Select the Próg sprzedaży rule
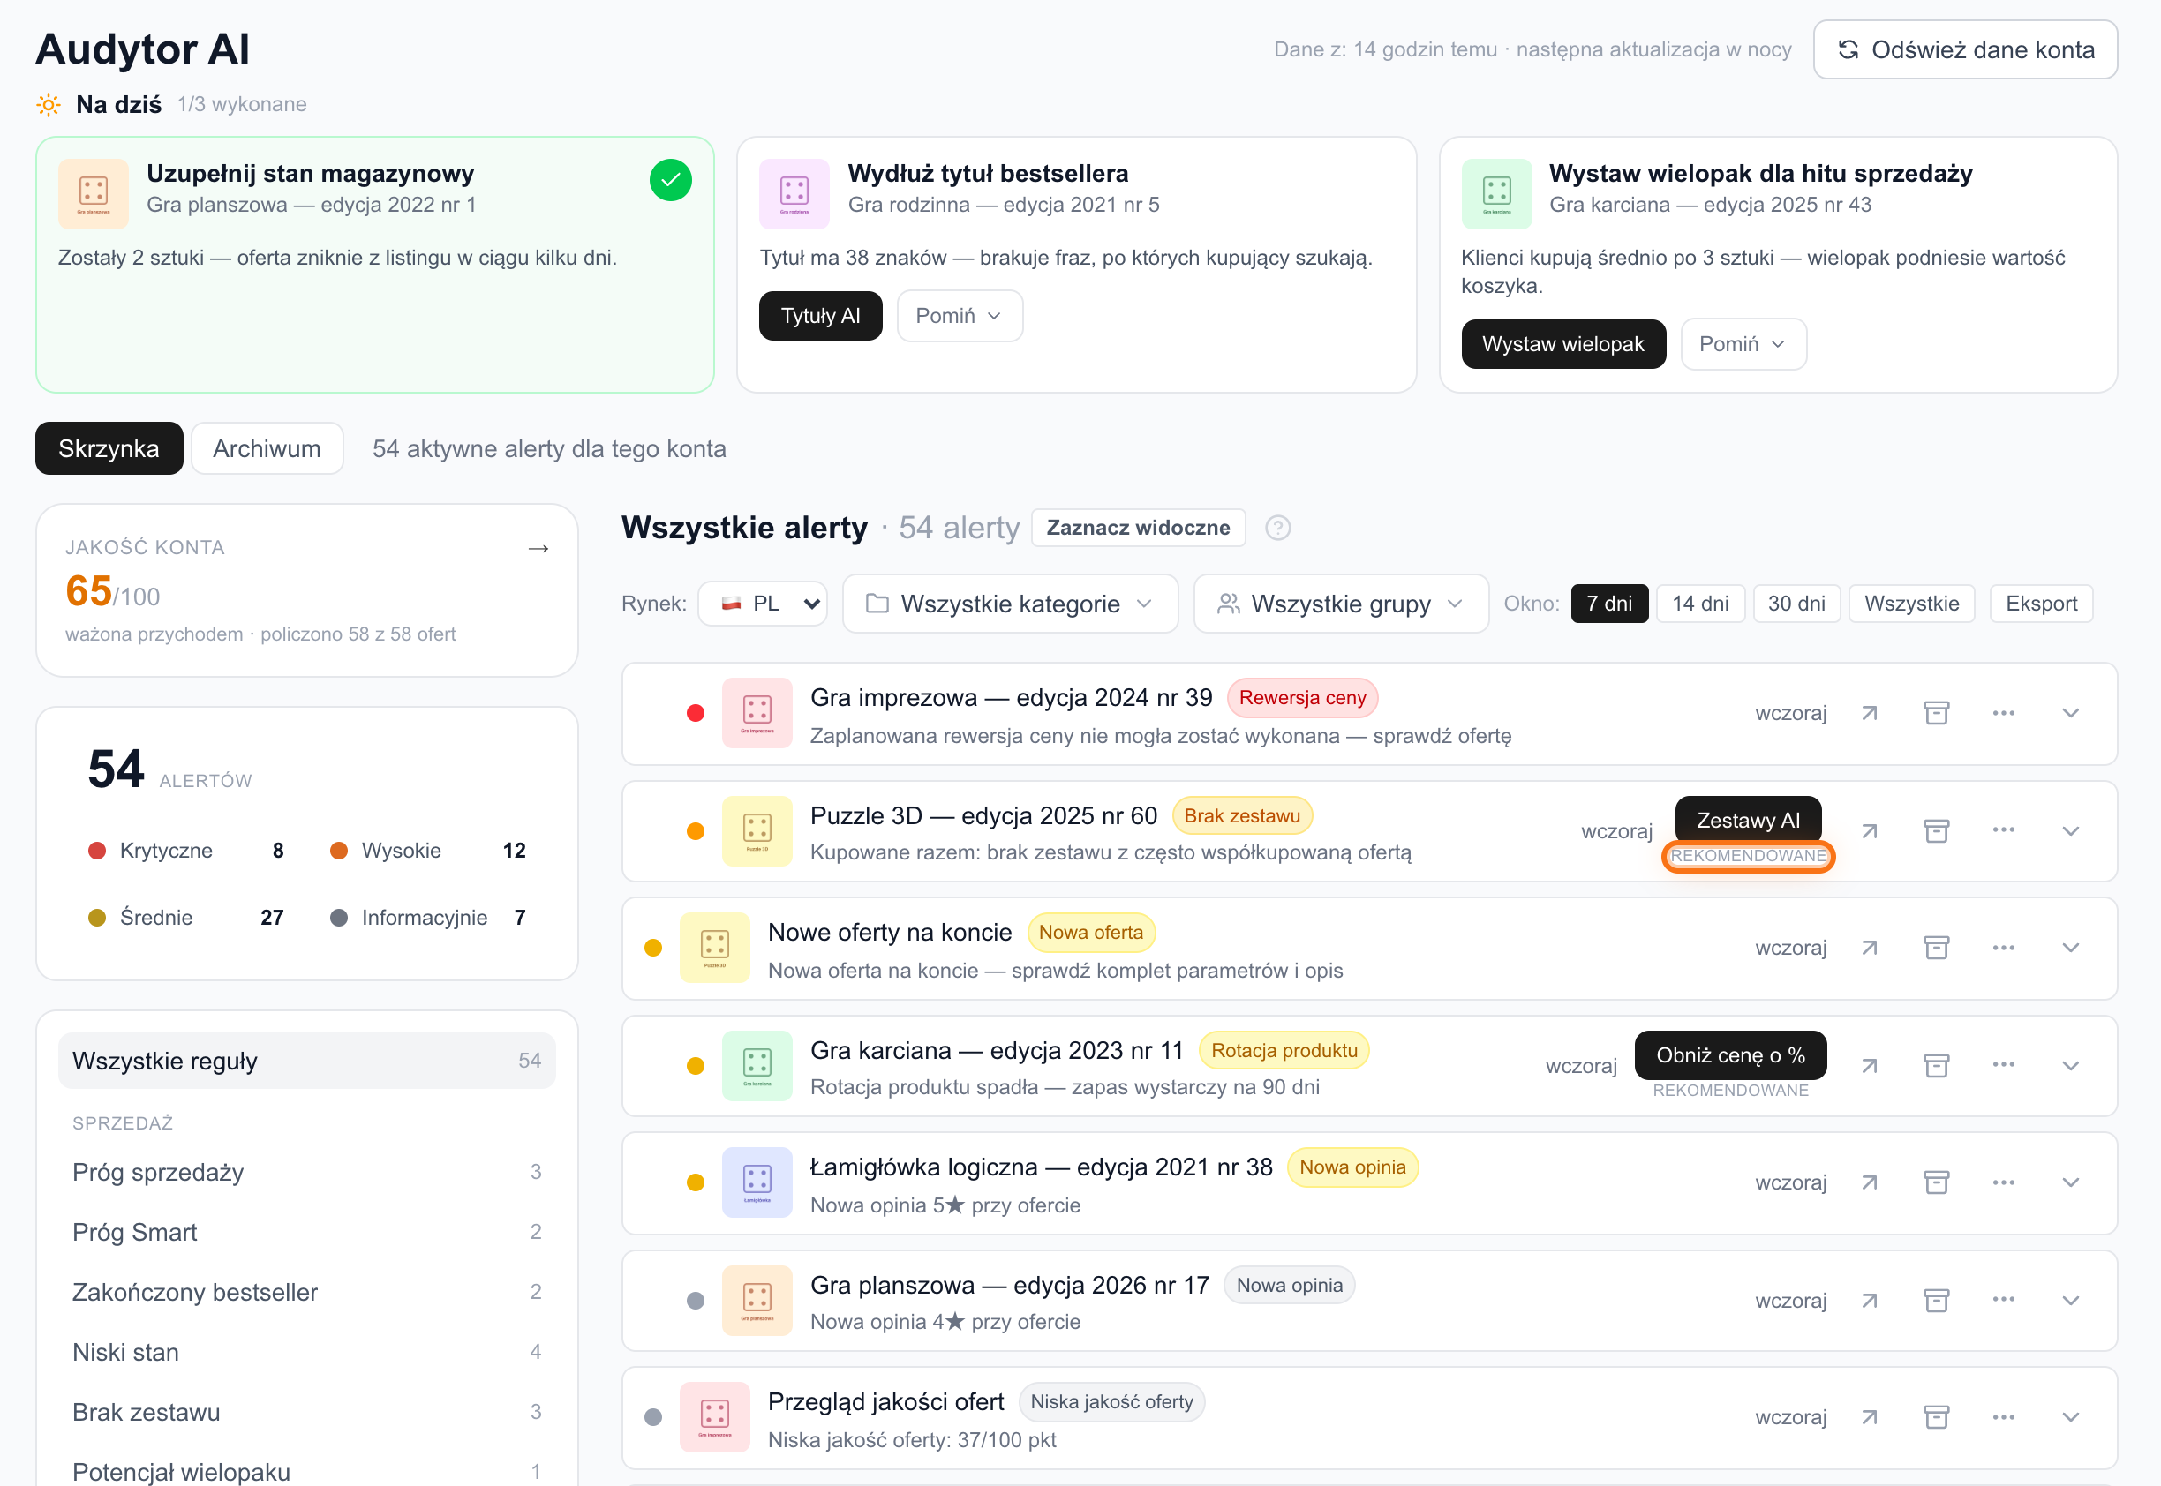Screen dimensions: 2161x1486 (306, 1172)
